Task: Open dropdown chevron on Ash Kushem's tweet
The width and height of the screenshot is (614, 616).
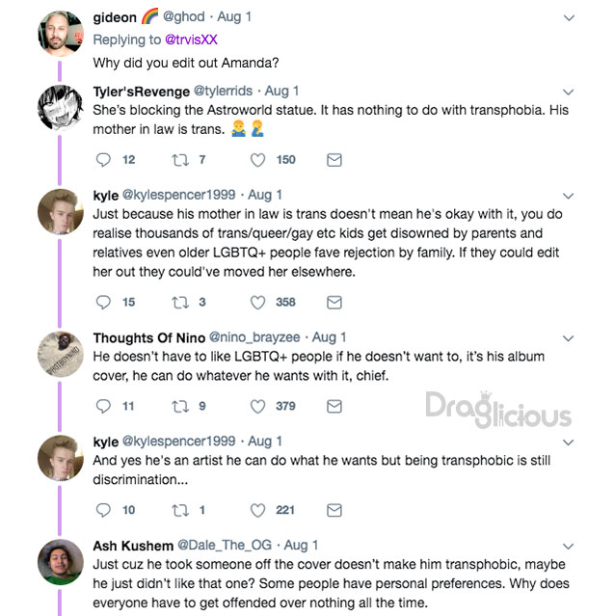Action: [569, 547]
